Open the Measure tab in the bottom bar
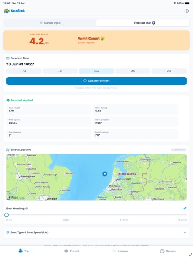 click(x=168, y=251)
